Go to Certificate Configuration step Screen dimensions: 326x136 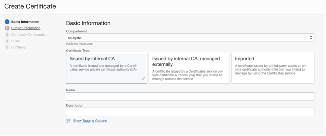(x=29, y=35)
